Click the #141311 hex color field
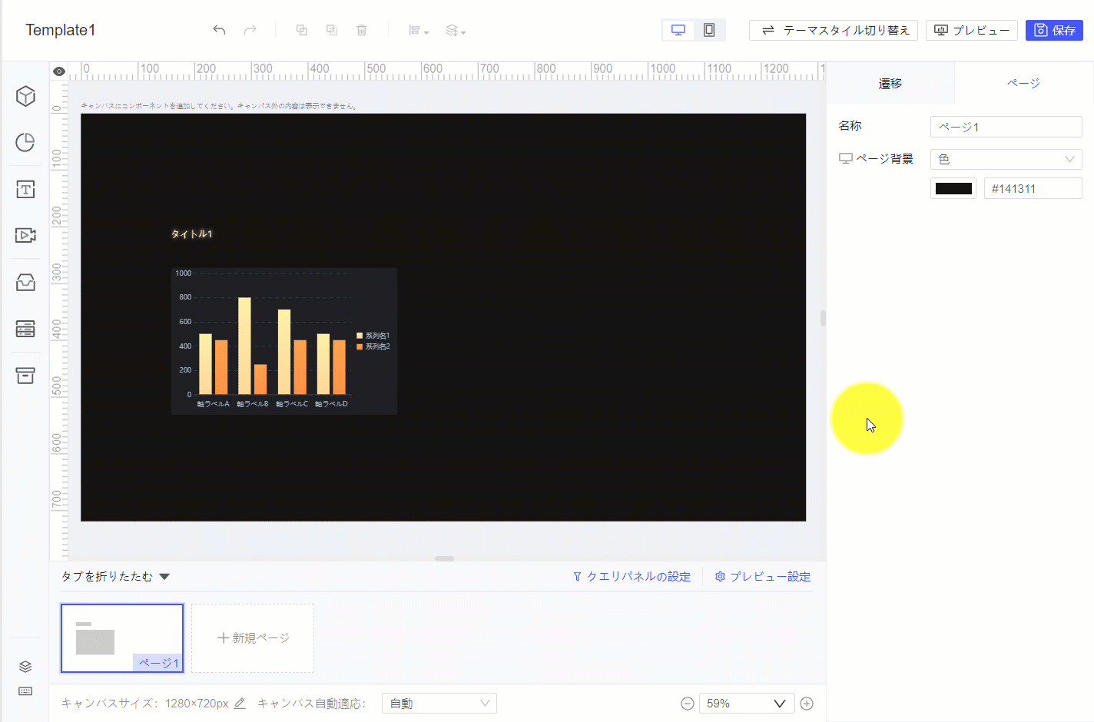This screenshot has width=1094, height=722. (1033, 188)
